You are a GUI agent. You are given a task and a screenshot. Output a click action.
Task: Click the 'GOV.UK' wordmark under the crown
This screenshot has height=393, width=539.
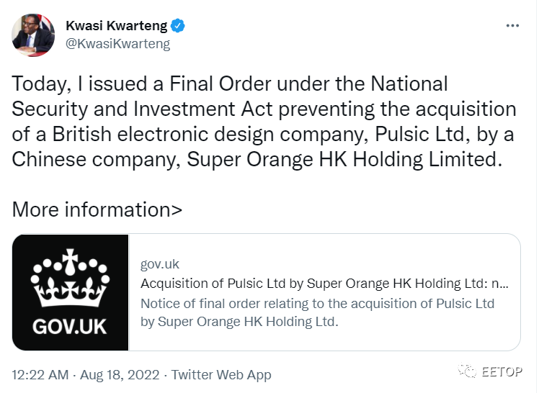(x=69, y=325)
